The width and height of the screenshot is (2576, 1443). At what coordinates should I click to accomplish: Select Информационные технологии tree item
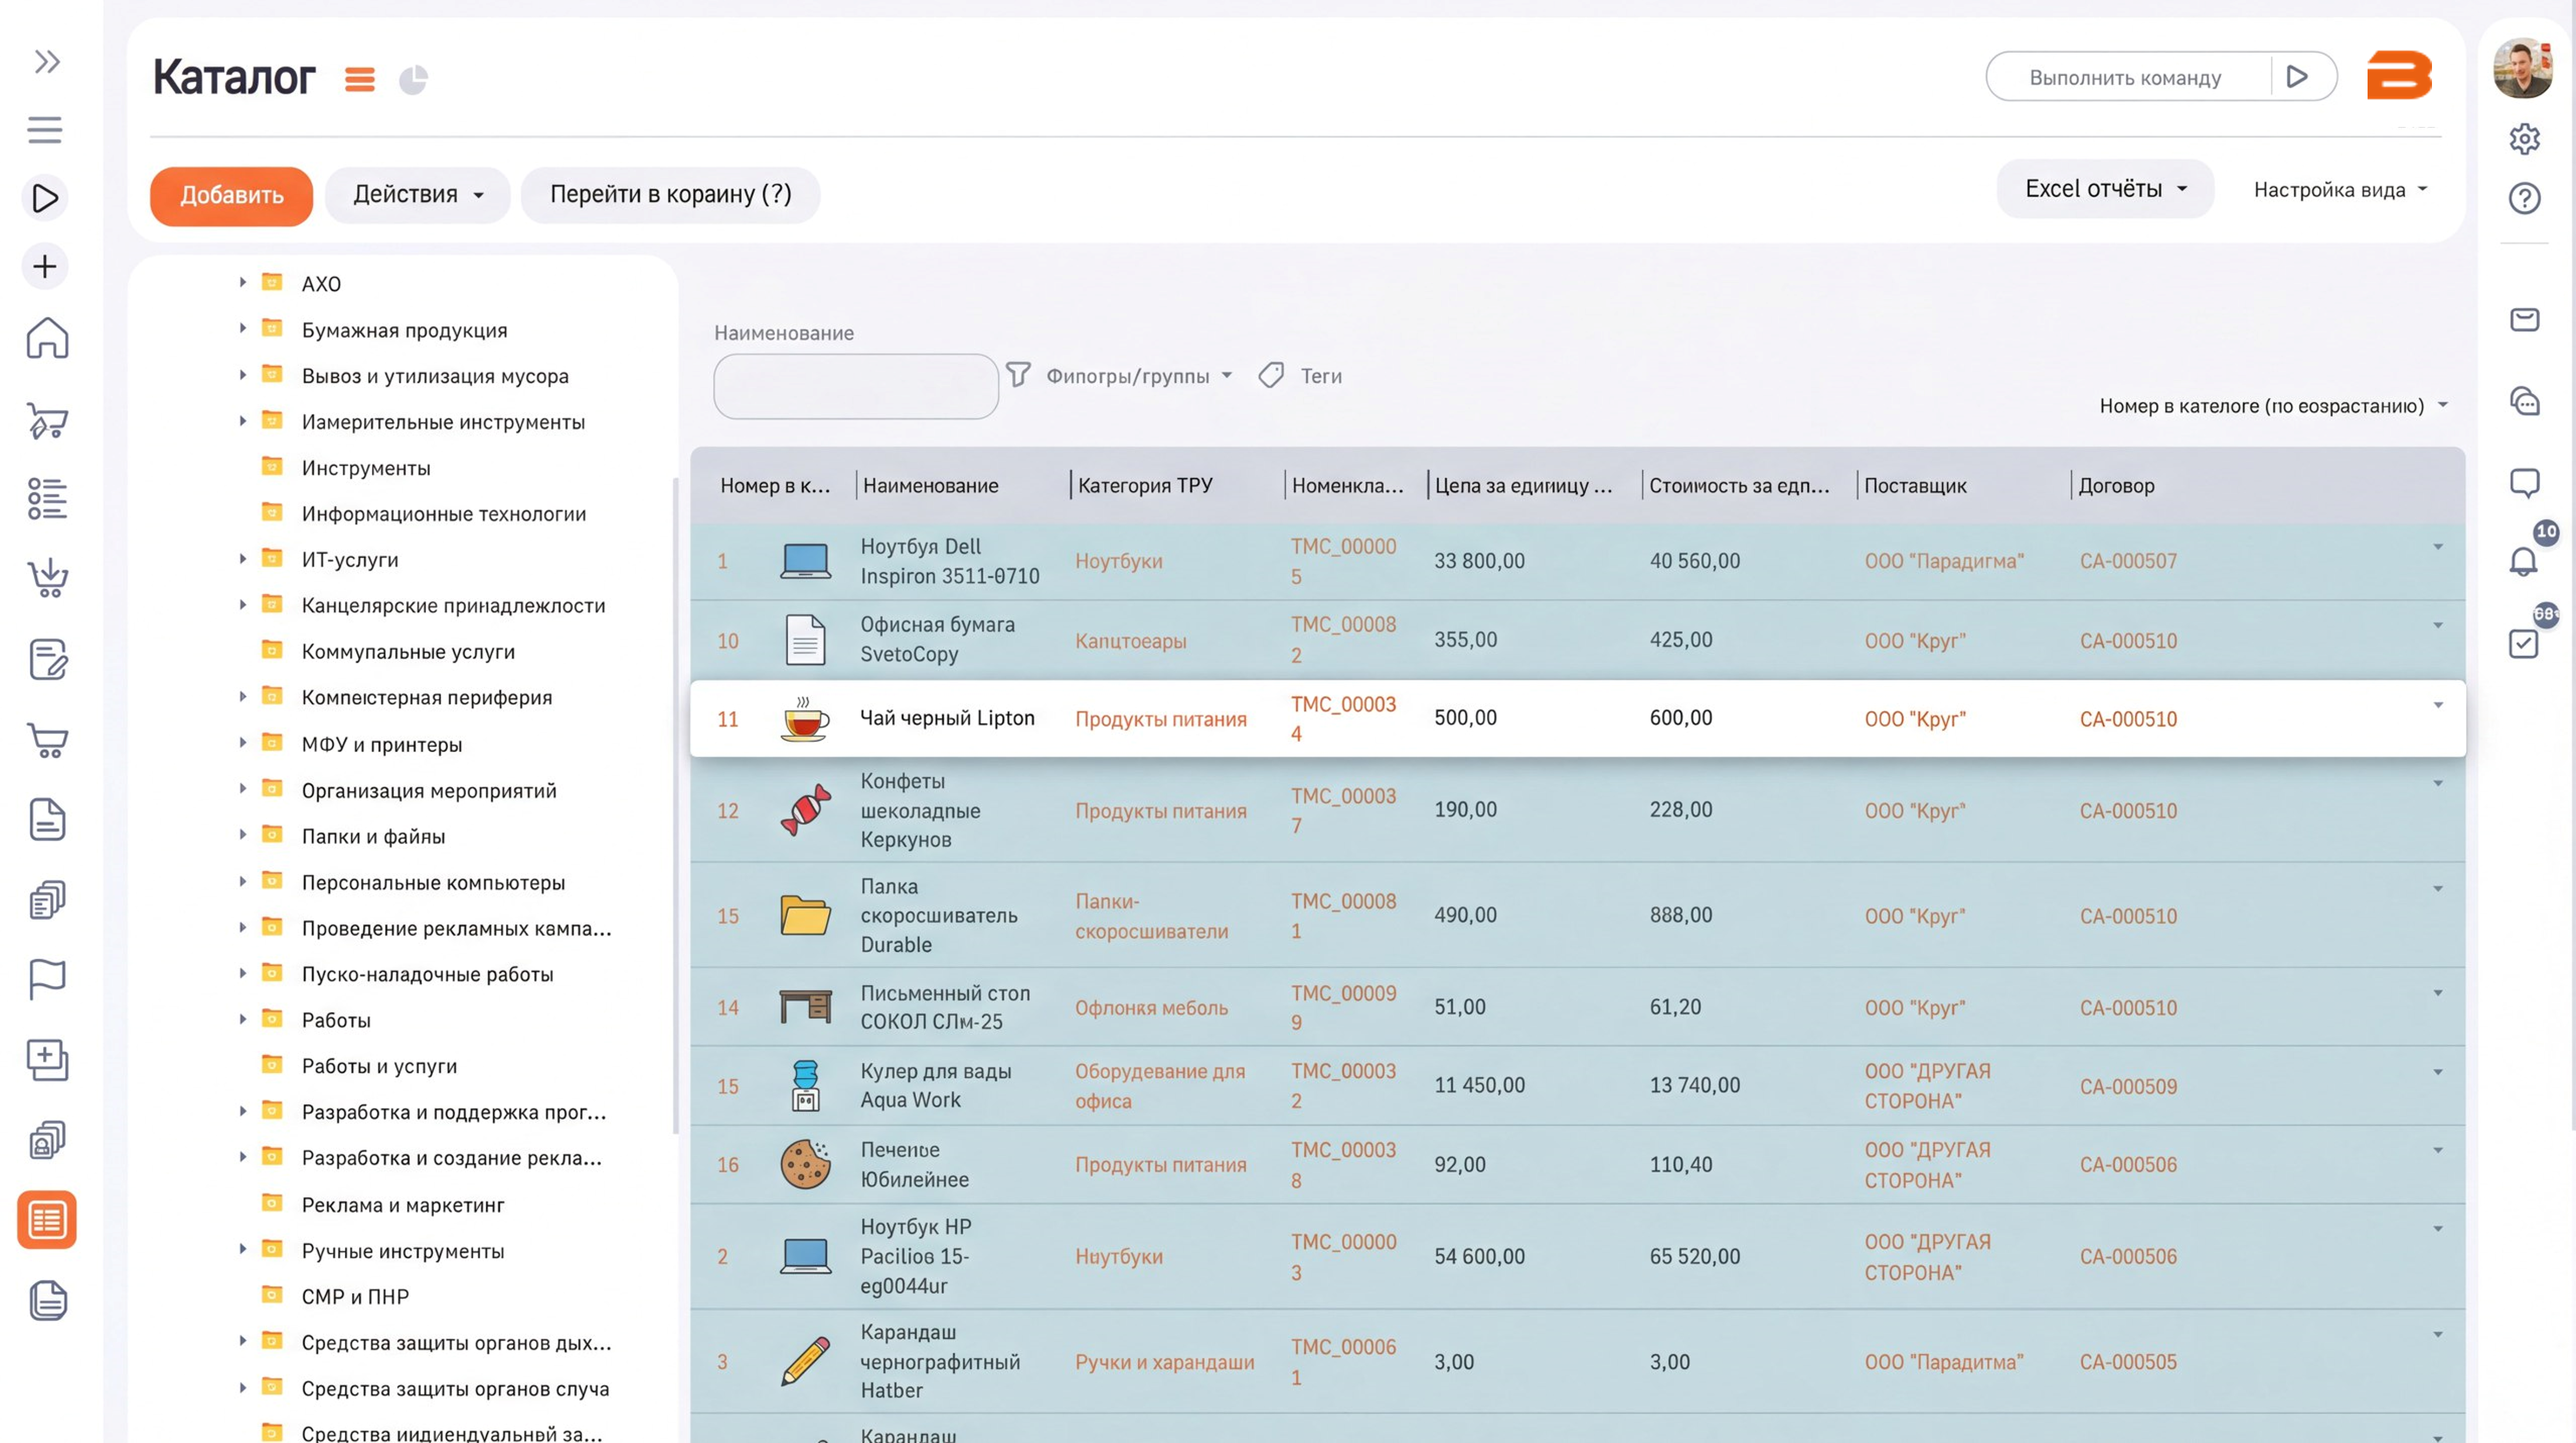pos(443,514)
